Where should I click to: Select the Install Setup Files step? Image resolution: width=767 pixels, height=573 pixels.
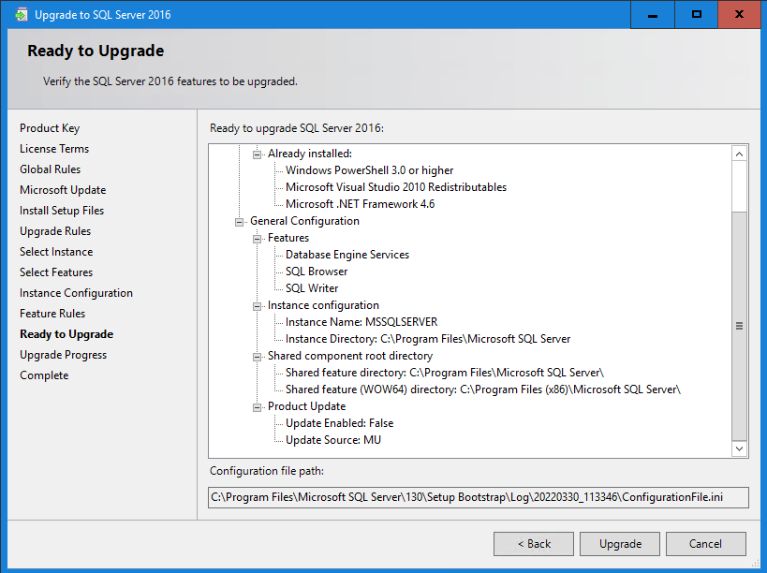click(x=62, y=211)
